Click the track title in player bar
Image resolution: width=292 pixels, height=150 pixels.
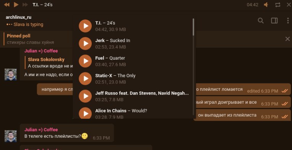click(x=42, y=5)
